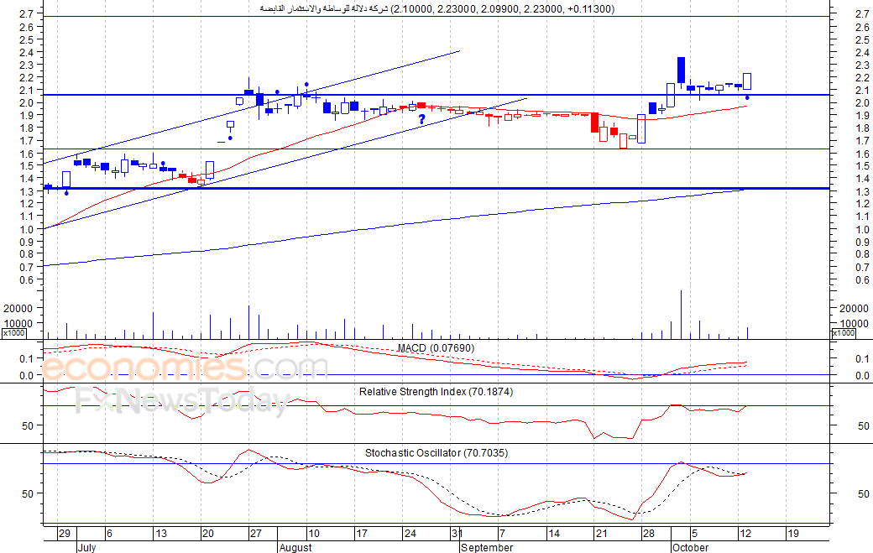
Task: Click the chart title with price values
Action: point(437,9)
